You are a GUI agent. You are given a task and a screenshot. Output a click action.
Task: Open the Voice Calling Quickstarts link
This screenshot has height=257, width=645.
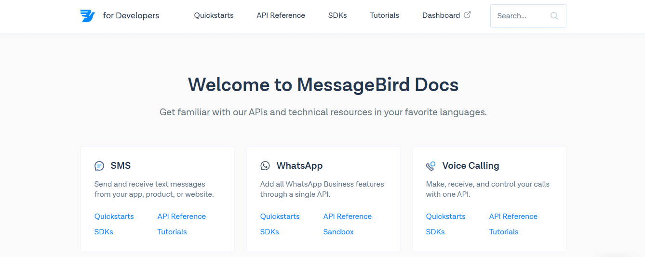(x=446, y=216)
